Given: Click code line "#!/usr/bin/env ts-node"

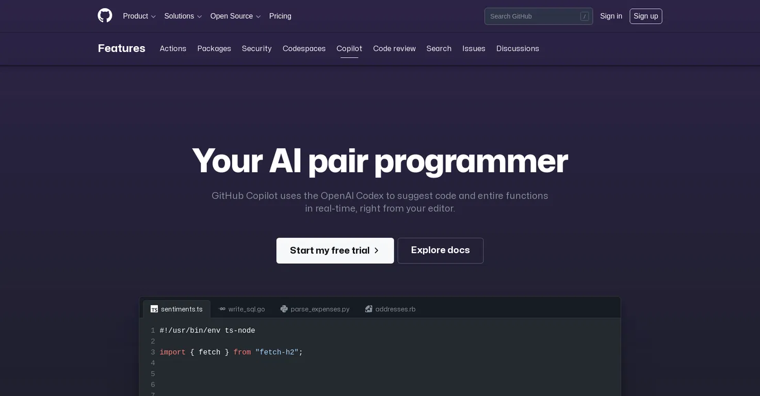Looking at the screenshot, I should 207,331.
